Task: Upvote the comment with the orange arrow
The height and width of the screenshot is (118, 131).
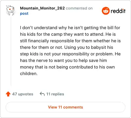Action: (8, 94)
